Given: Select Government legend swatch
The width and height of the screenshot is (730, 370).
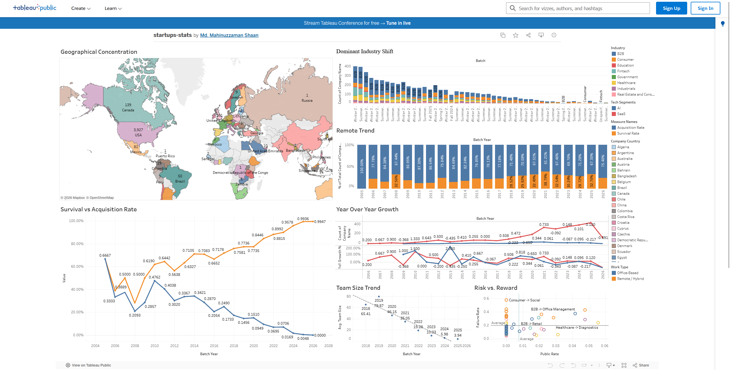Looking at the screenshot, I should 614,77.
